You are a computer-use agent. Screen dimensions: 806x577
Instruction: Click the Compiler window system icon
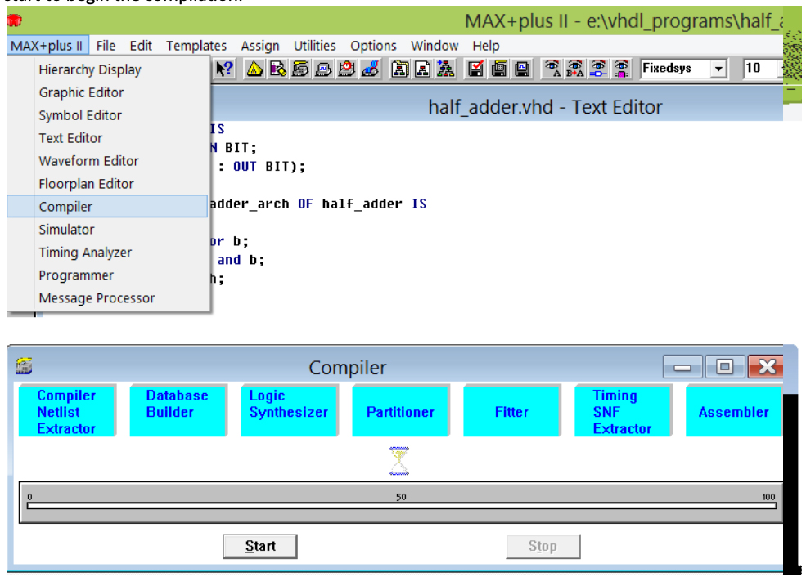(24, 366)
